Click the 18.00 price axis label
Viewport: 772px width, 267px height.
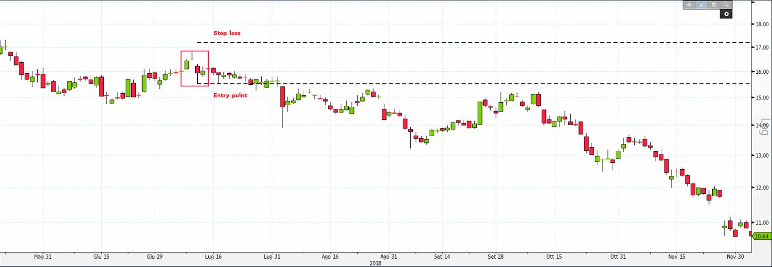762,24
